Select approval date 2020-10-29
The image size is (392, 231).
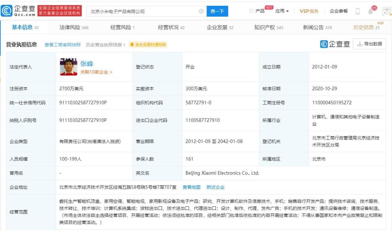click(x=325, y=88)
